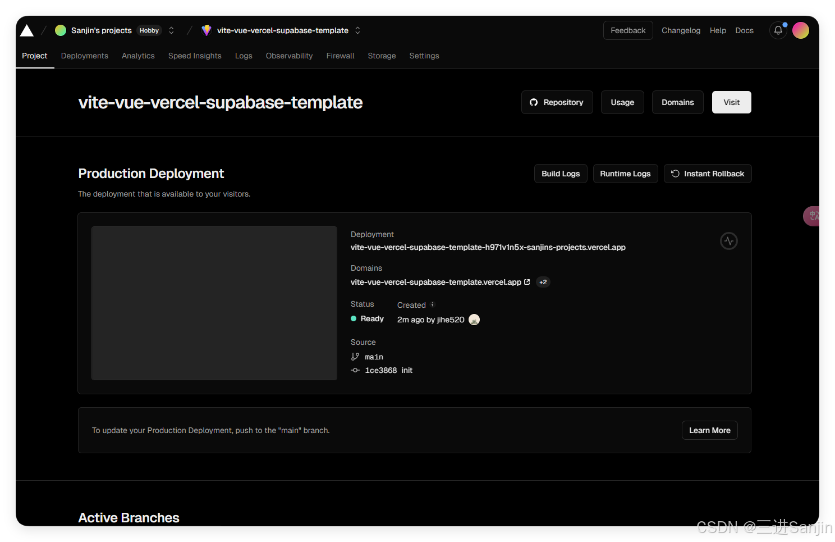Switch to the Deployments tab
835x542 pixels.
coord(85,56)
